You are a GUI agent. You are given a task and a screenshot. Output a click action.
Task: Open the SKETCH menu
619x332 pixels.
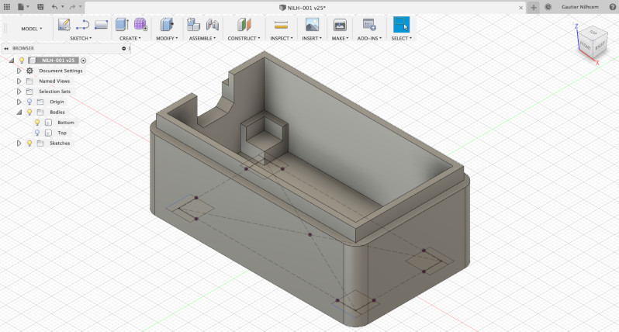click(81, 38)
